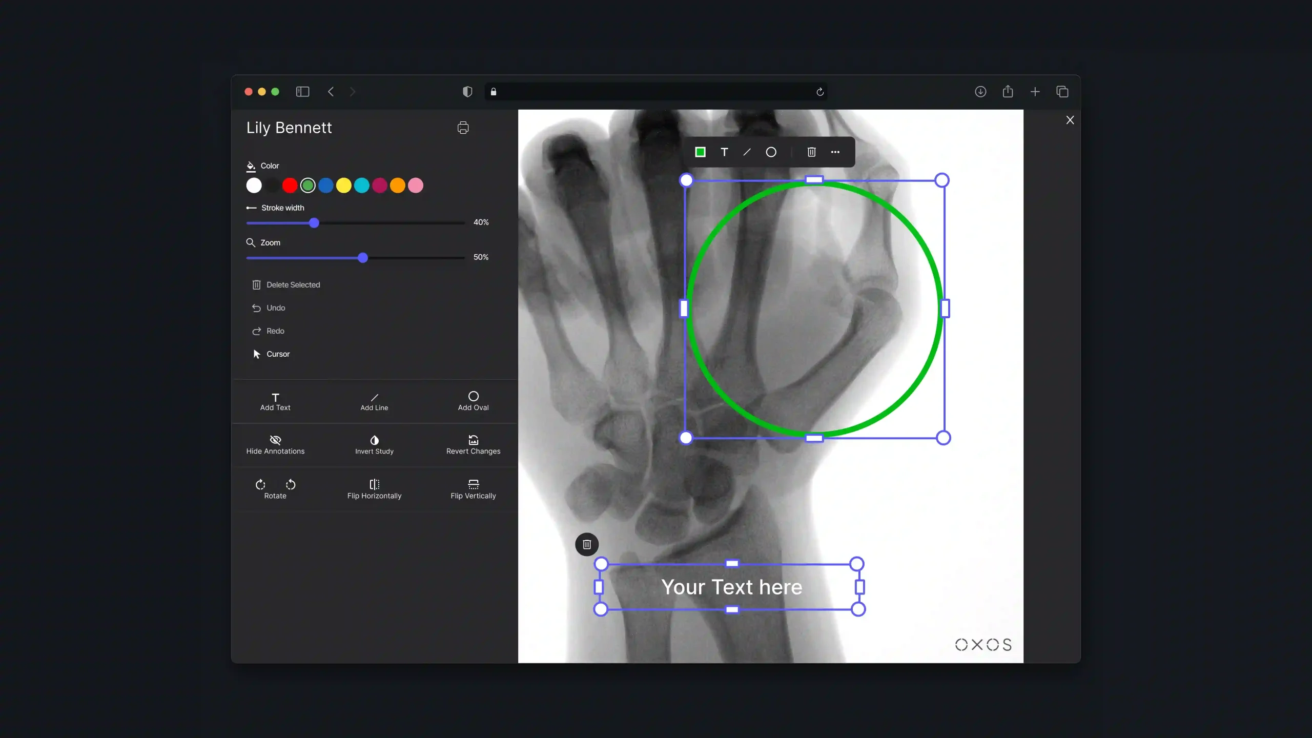Image resolution: width=1312 pixels, height=738 pixels.
Task: Choose the line tool in floating toolbar
Action: click(747, 152)
